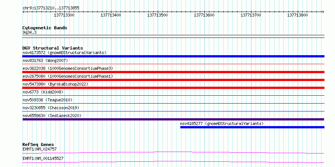Click the red bar for nsv5473980

point(173,88)
